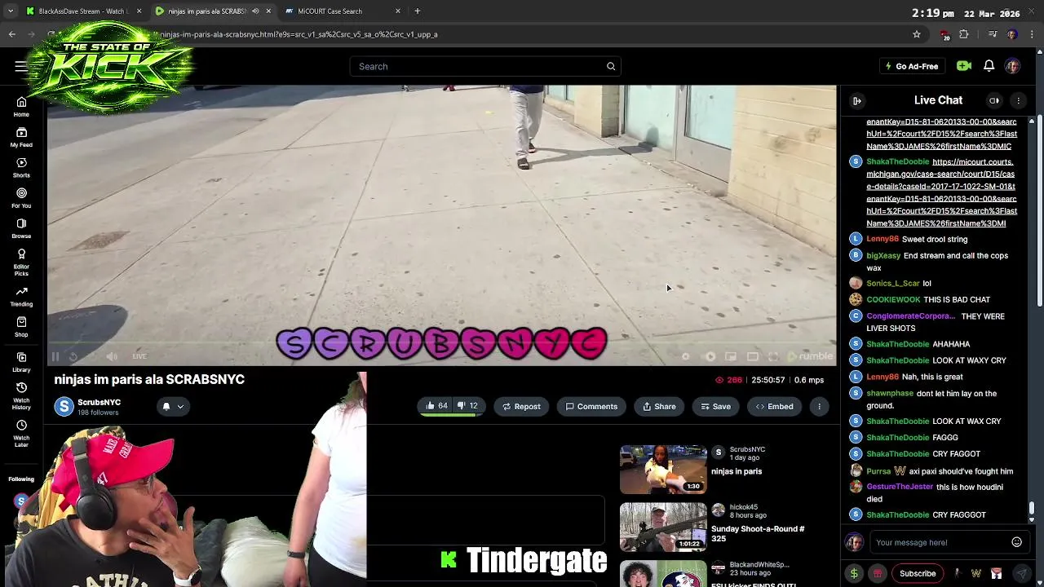Open the ScrubsNYC channel link
1044x587 pixels.
[99, 402]
